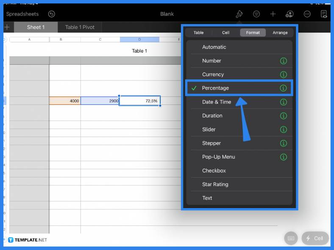Viewport: 334px width, 250px height.
Task: Expand Percentage format info settings
Action: click(283, 88)
